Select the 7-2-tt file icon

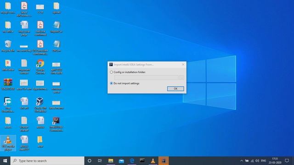click(40, 9)
